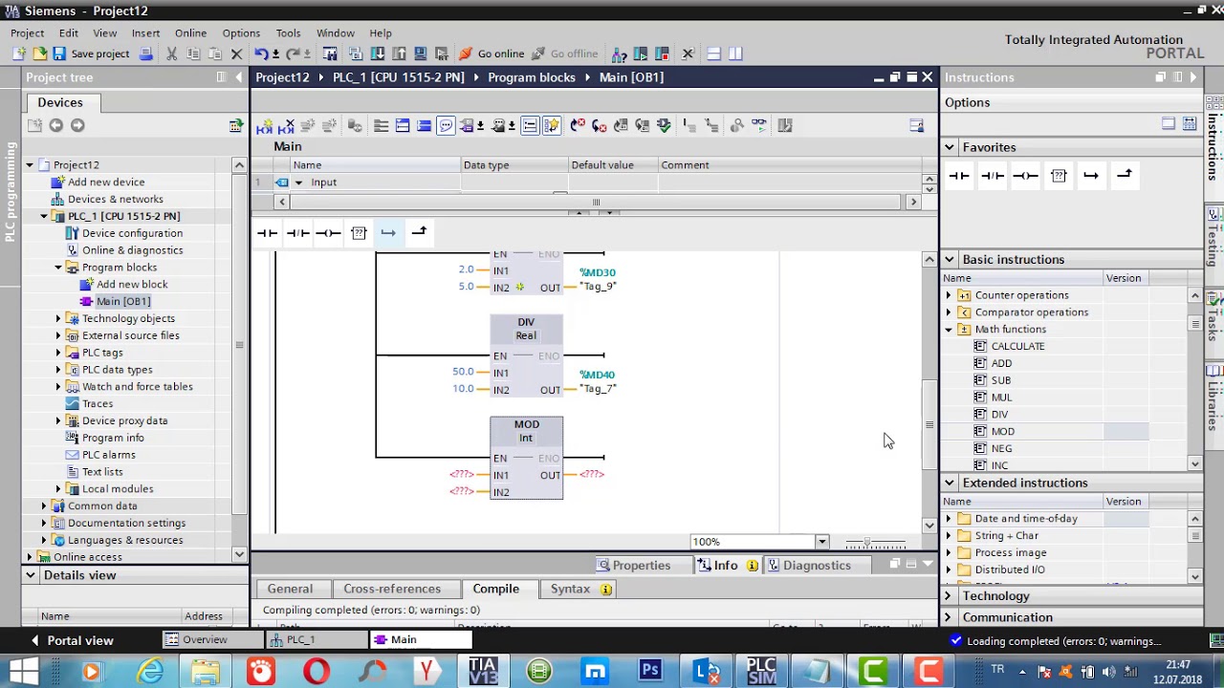Open the Online menu

[x=190, y=33]
